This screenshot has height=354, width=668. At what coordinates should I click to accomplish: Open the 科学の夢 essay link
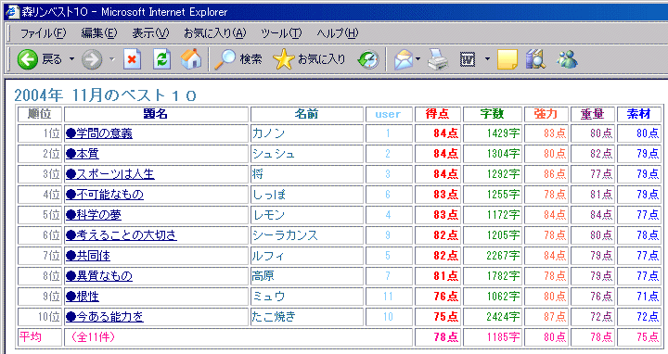(94, 215)
